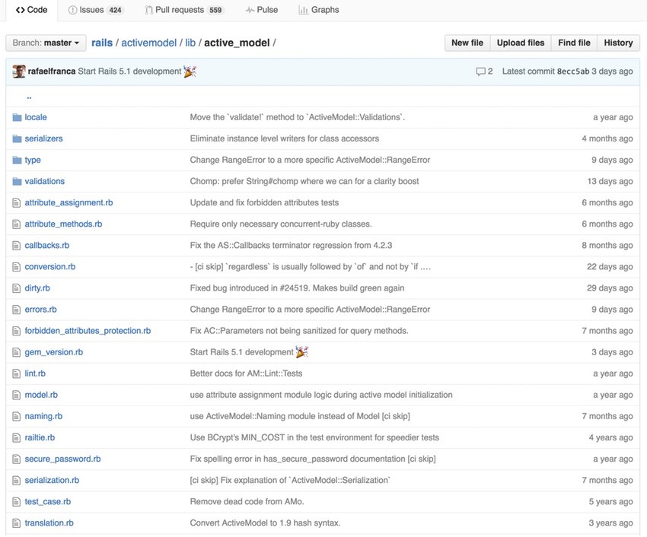Screen dimensions: 647x537
Task: Open forbidden_attributes_protection.rb file
Action: (88, 331)
